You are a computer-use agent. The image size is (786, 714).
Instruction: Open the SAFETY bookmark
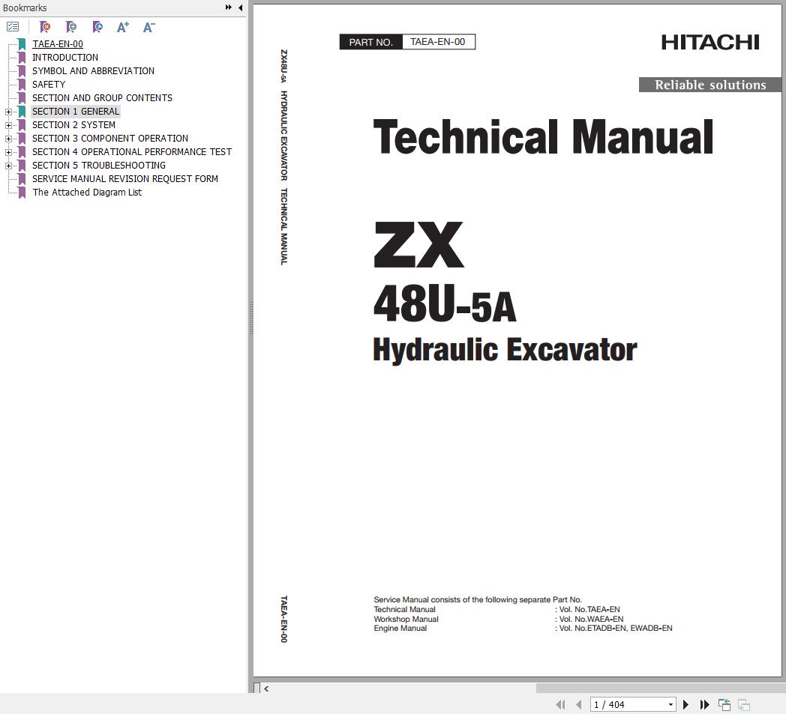pyautogui.click(x=49, y=85)
